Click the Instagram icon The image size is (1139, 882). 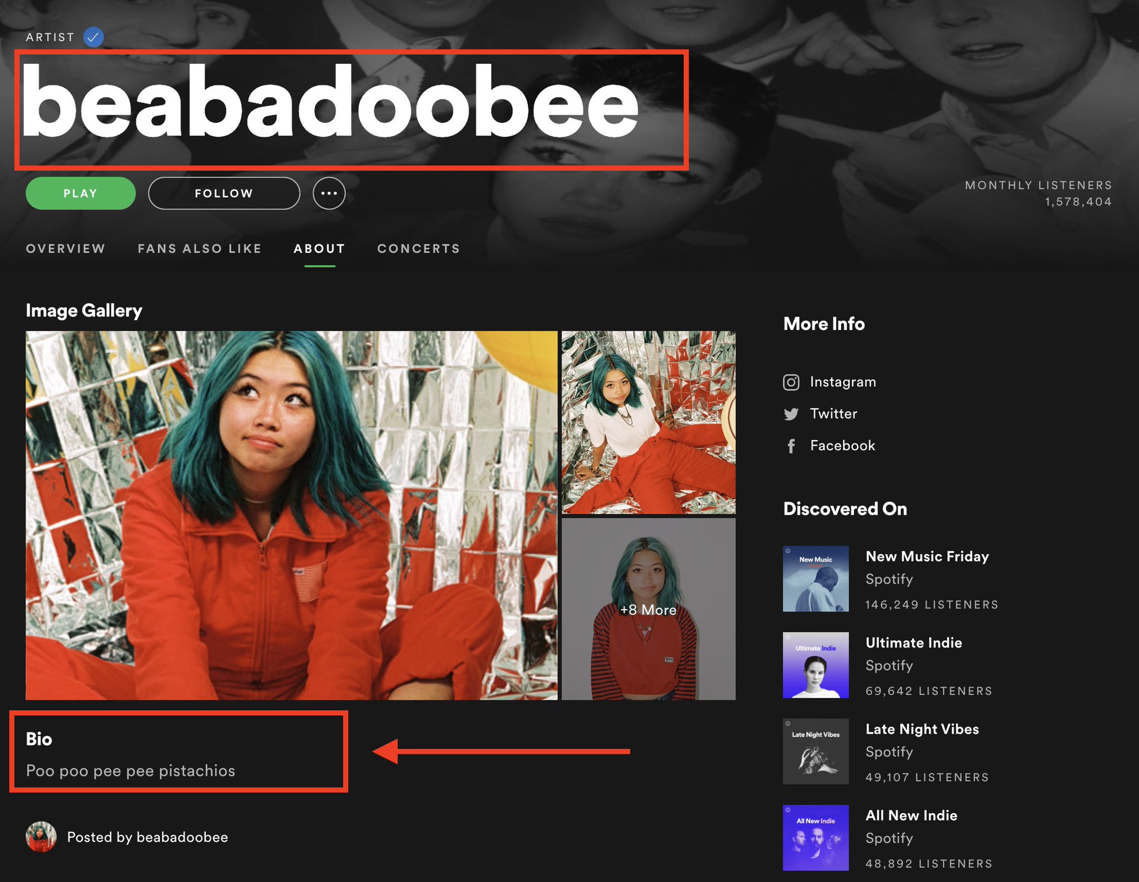coord(791,382)
